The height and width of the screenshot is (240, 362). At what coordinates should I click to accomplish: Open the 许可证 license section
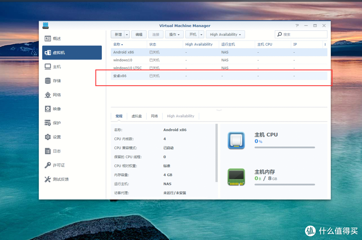click(x=72, y=165)
